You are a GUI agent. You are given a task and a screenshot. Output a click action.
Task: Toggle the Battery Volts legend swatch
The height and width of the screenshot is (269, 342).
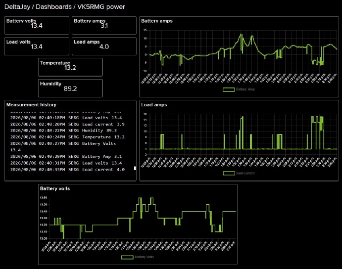coord(127,257)
